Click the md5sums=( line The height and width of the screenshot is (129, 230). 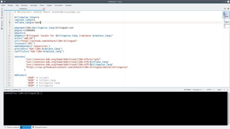click(x=20, y=75)
